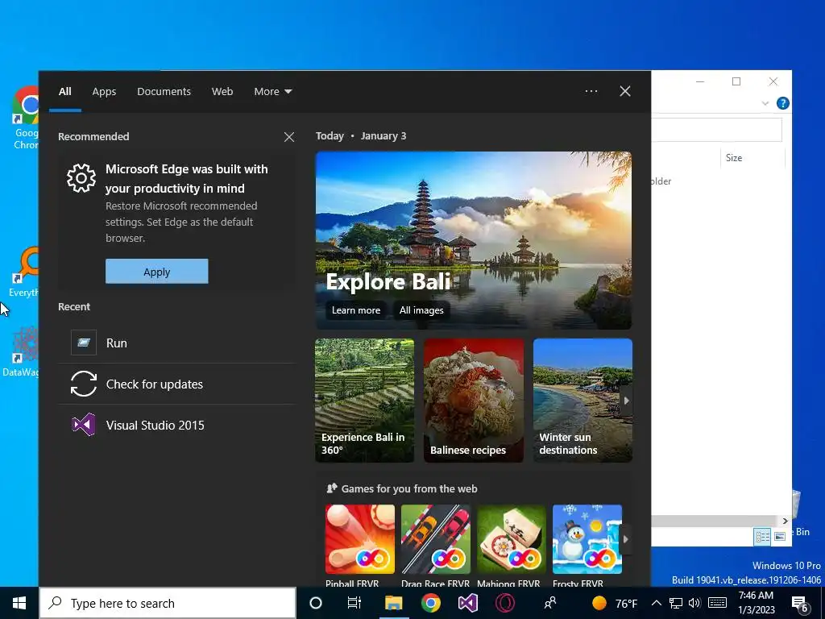Click the Visual Studio 2015 purple icon
825x619 pixels.
pyautogui.click(x=84, y=425)
